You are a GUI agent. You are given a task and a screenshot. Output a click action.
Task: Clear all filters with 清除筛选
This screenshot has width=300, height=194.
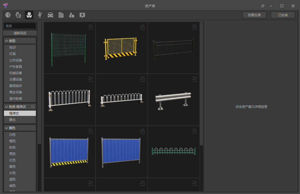pos(20,33)
